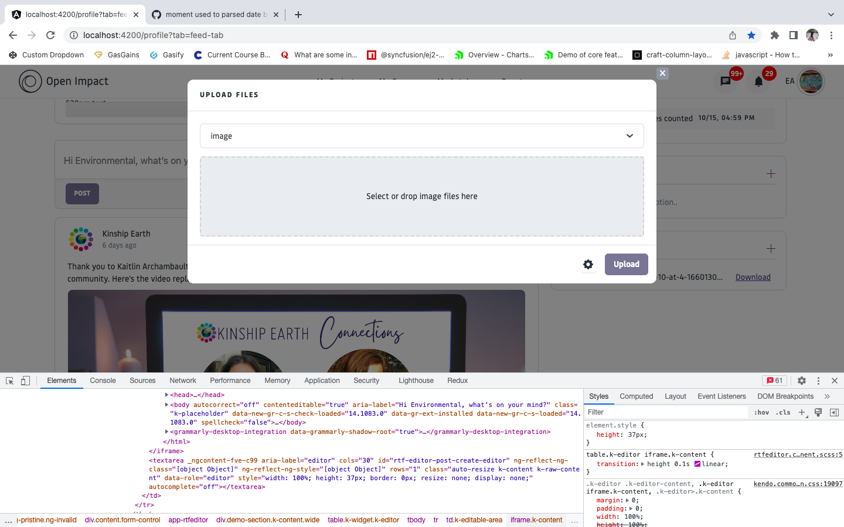Click the DevTools inspect element picker icon
The image size is (844, 527).
(10, 381)
